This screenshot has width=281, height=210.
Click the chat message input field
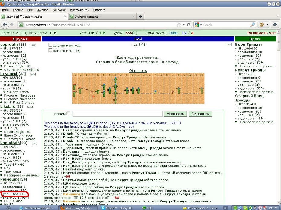[117, 114]
